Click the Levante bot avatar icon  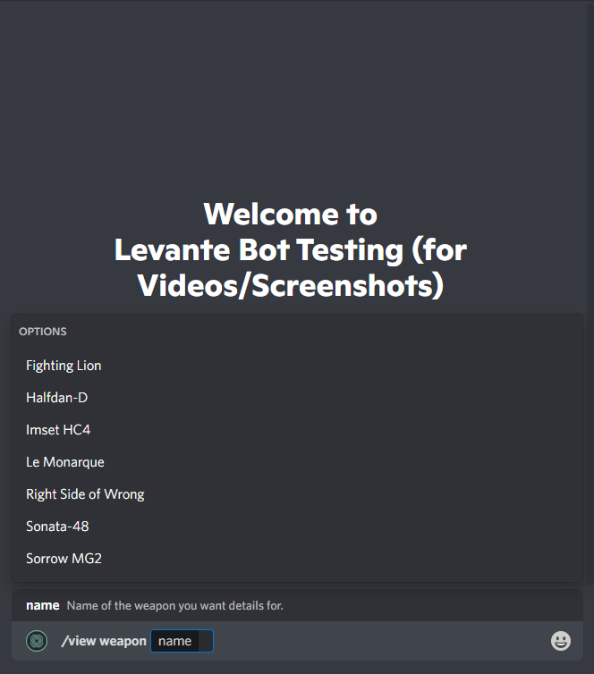click(x=37, y=641)
